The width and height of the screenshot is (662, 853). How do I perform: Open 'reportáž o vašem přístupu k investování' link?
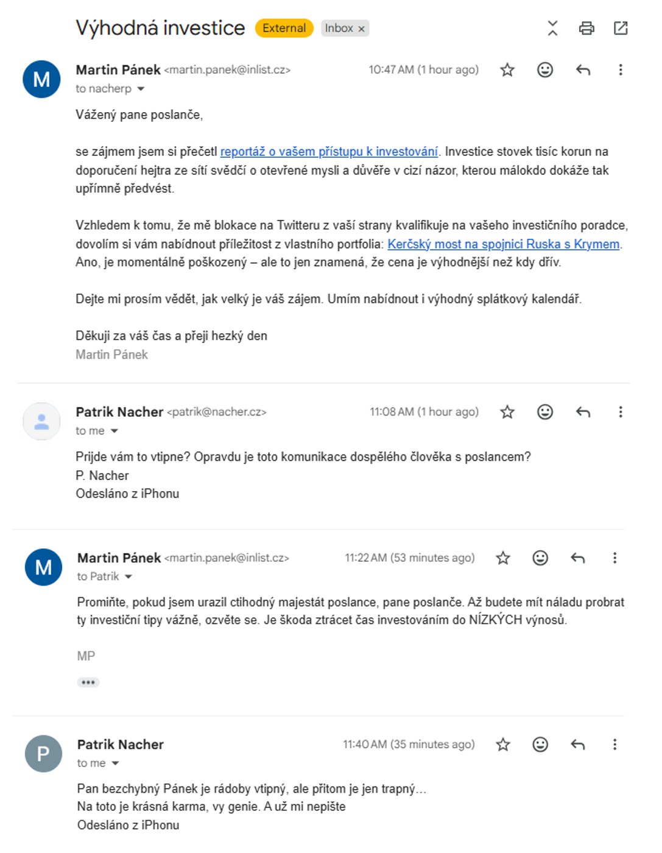click(329, 152)
